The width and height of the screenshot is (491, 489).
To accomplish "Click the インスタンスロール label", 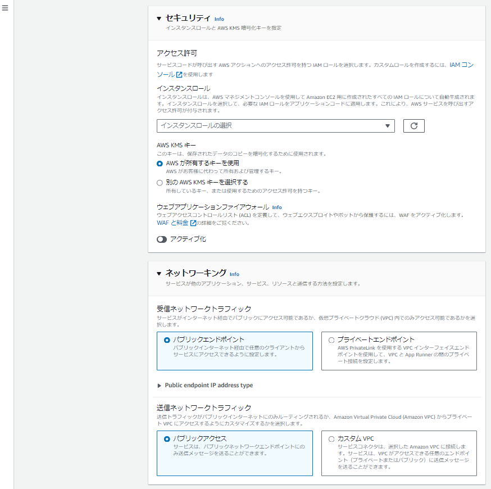I will [184, 89].
